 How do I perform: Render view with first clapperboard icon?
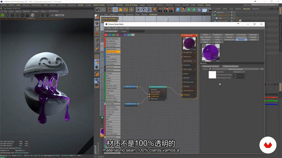(160, 10)
